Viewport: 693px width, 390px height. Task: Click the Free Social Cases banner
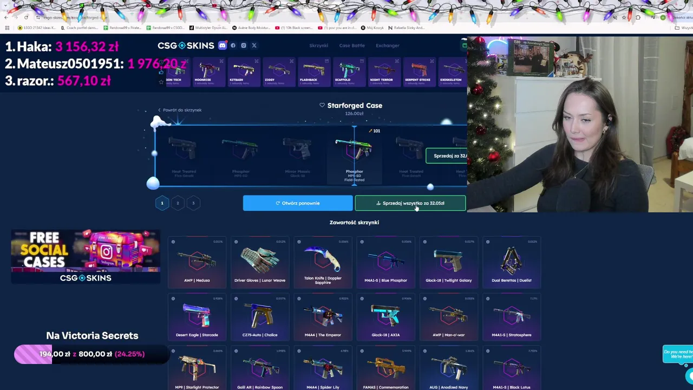[86, 256]
